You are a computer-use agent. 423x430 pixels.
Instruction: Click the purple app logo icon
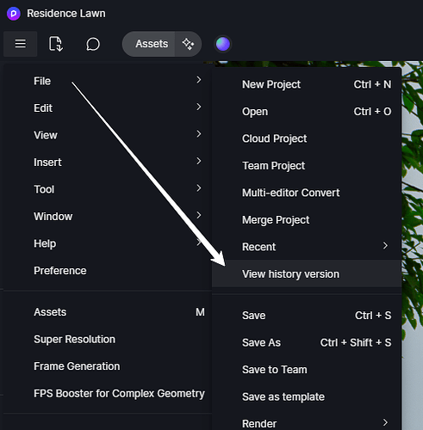coord(14,14)
